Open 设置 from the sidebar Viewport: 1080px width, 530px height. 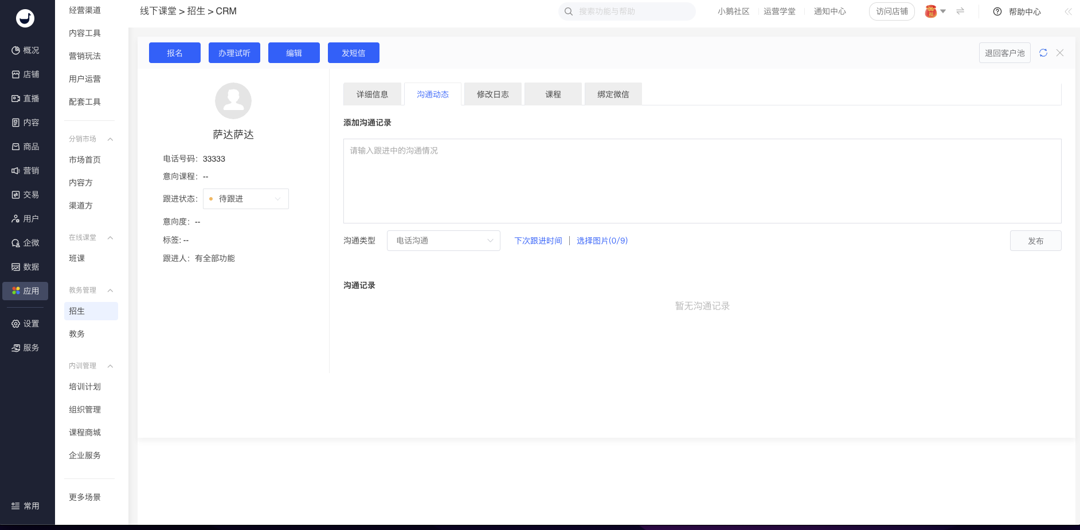tap(25, 324)
